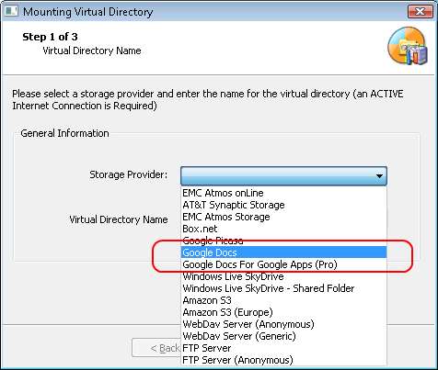Choose the highlighted Google Docs entry
This screenshot has height=370, width=438.
tap(283, 252)
